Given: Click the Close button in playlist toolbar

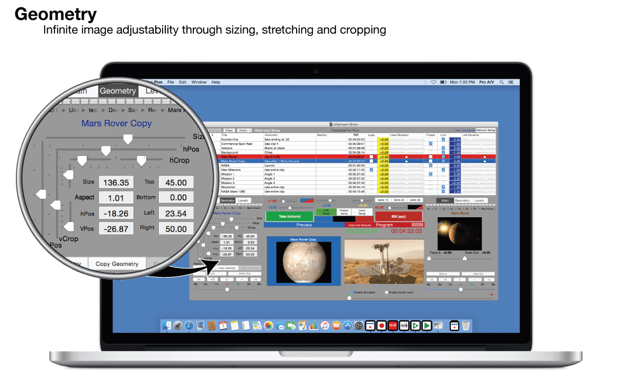Looking at the screenshot, I should point(229,130).
